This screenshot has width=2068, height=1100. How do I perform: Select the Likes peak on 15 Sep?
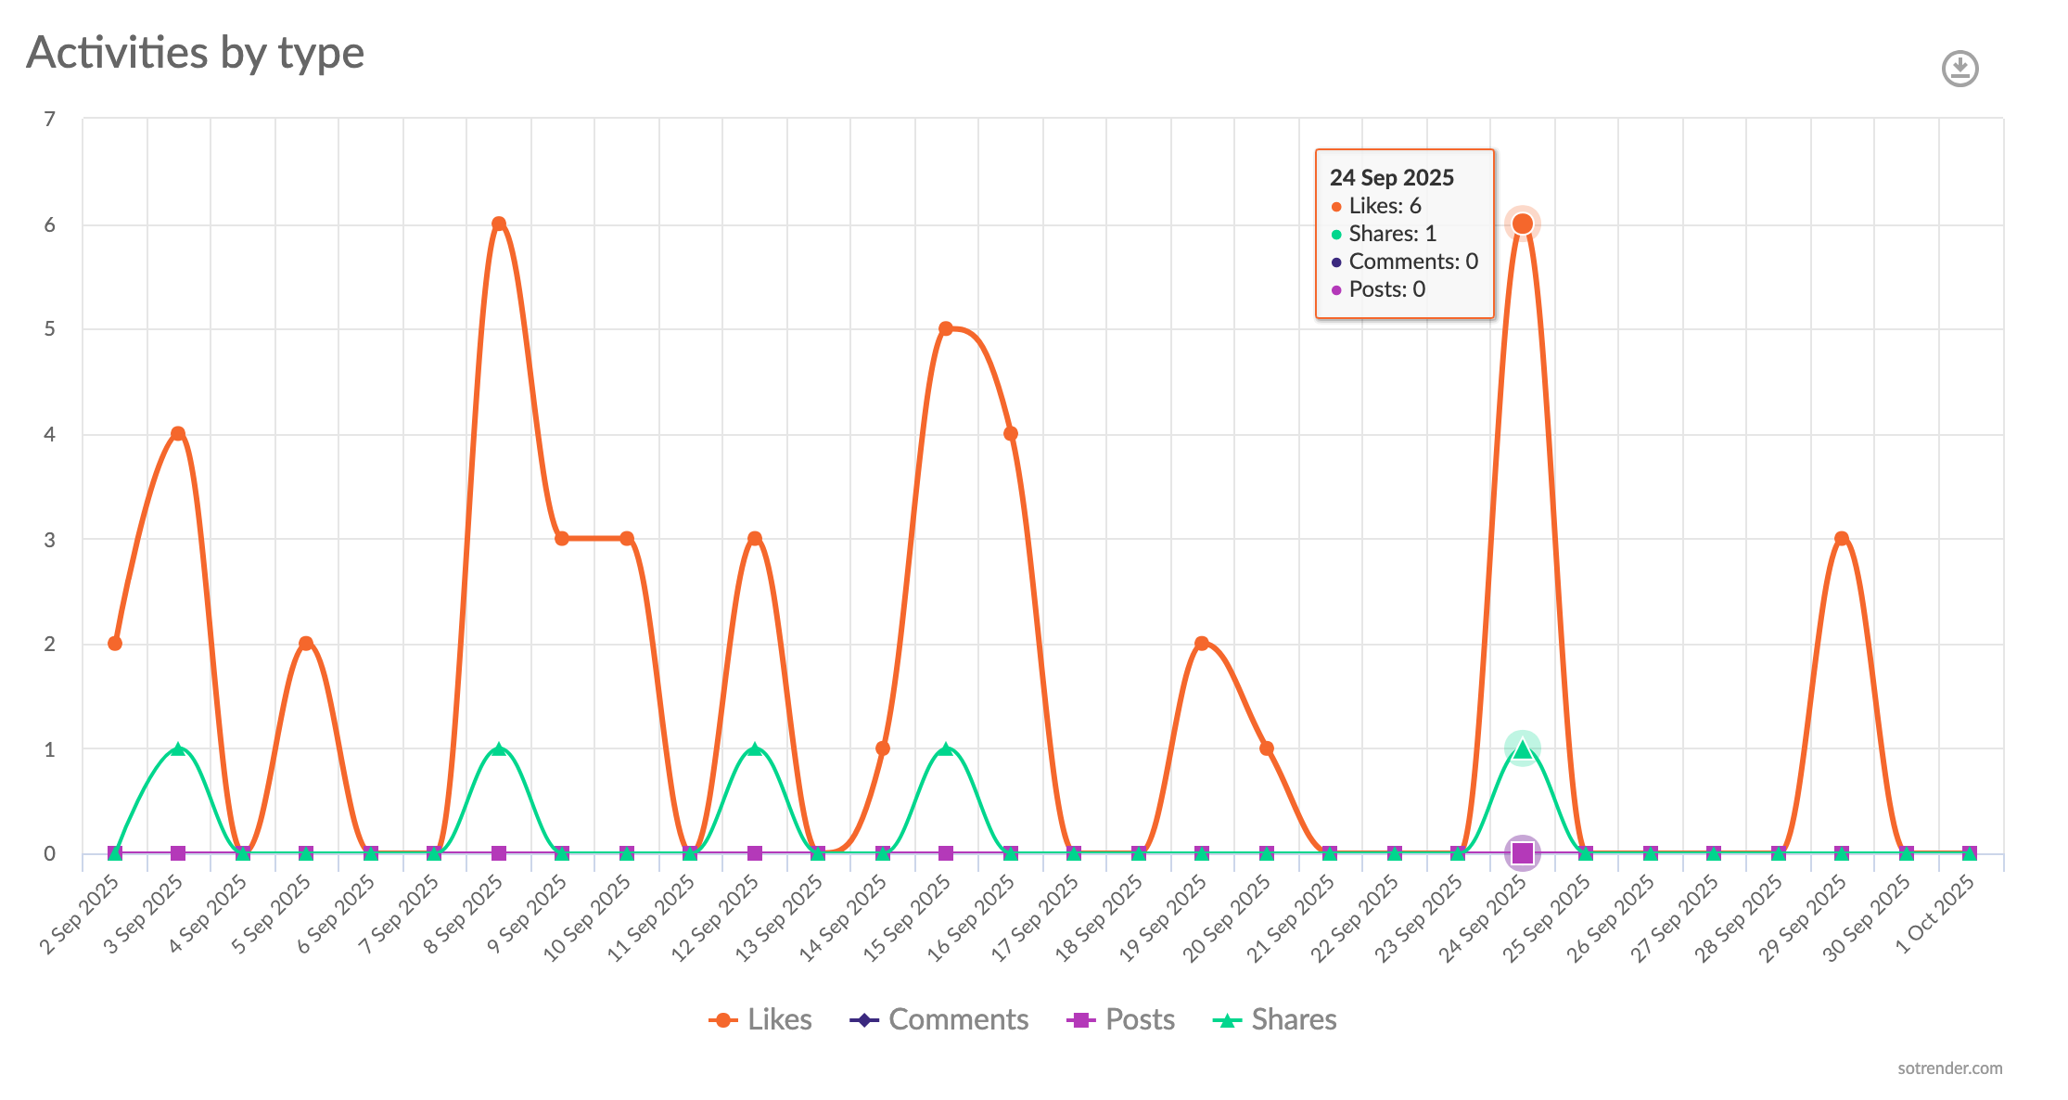pos(946,326)
